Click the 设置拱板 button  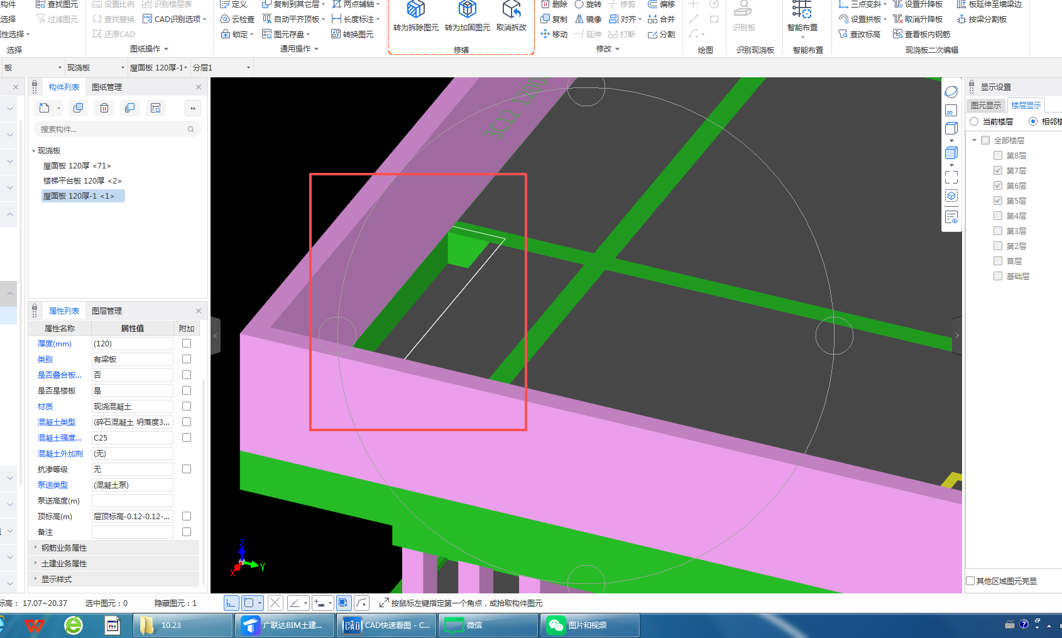point(862,19)
